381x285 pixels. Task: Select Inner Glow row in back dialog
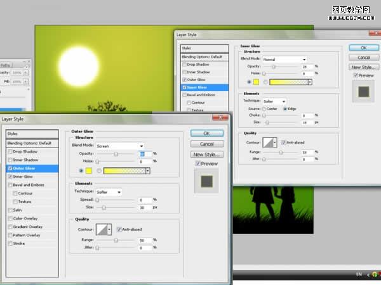(204, 87)
